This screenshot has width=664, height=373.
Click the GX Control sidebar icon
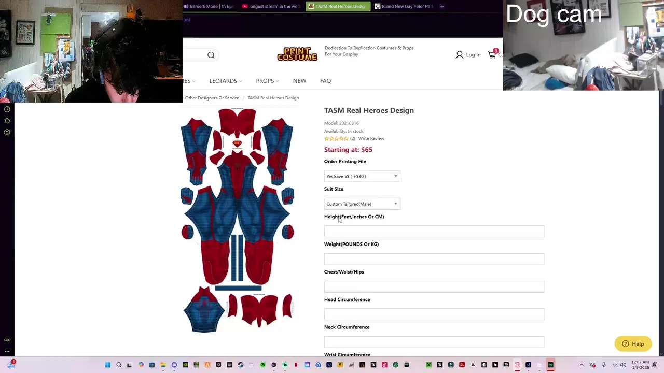[7, 340]
